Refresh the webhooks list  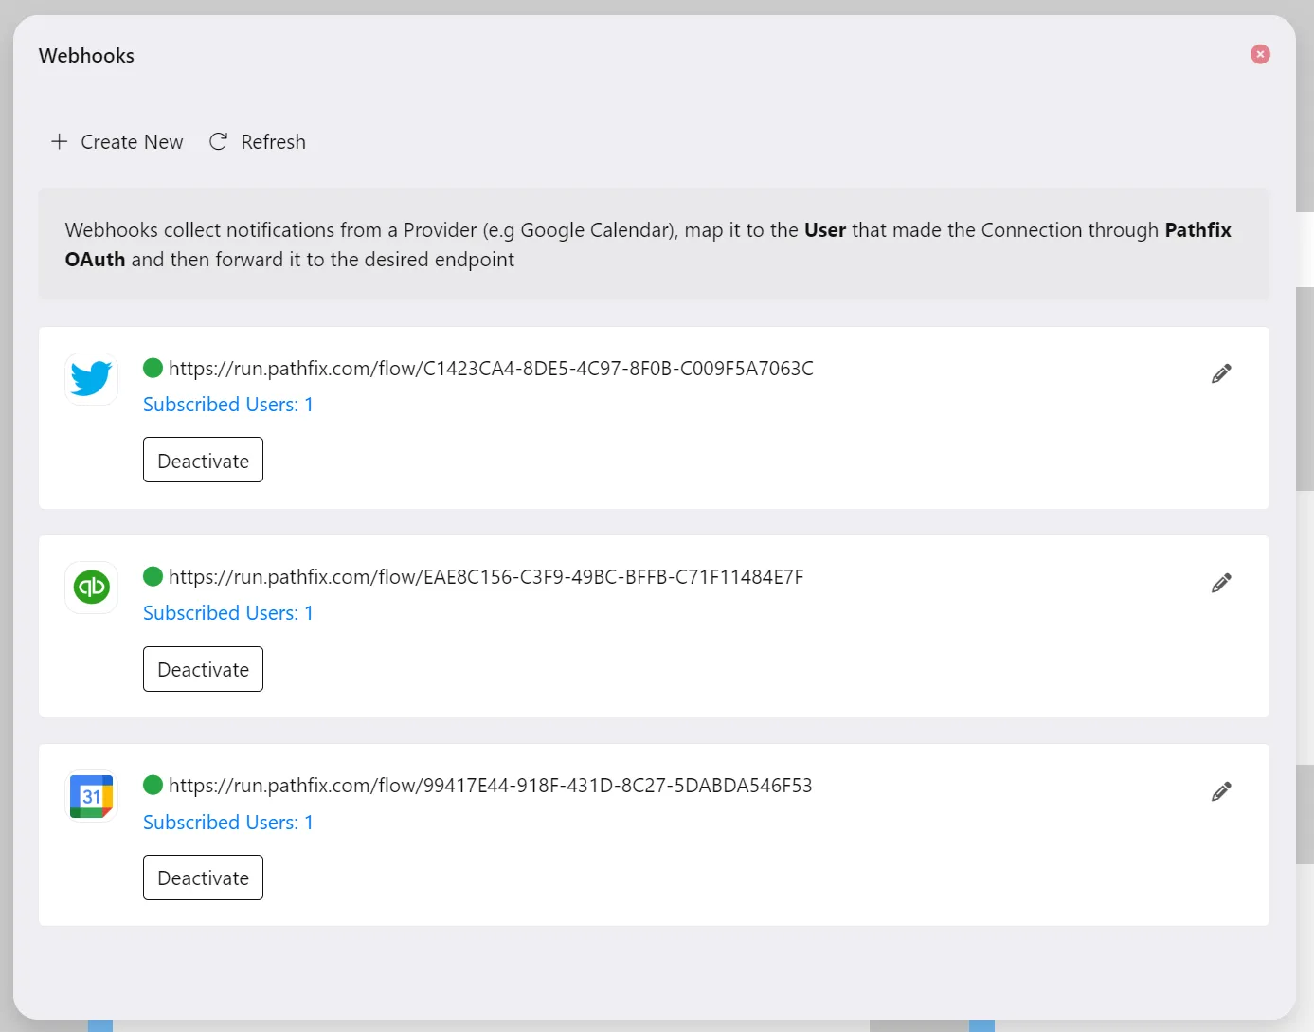258,142
